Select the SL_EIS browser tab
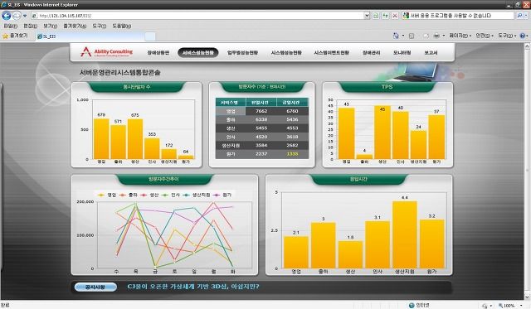 90,36
